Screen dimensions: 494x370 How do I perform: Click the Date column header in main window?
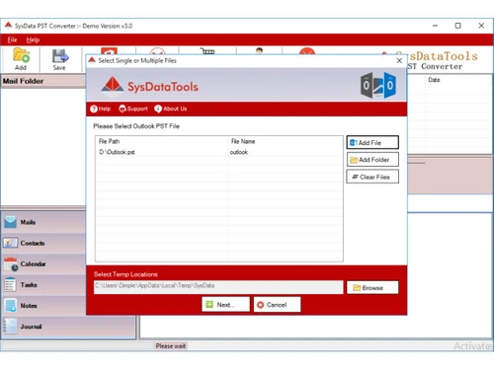click(x=434, y=80)
